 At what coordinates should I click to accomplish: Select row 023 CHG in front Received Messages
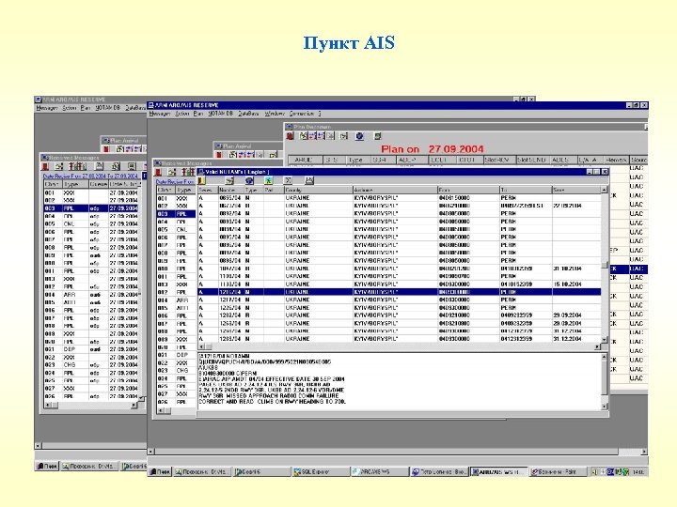[x=176, y=371]
